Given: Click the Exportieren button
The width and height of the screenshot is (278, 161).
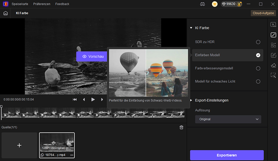Looking at the screenshot, I should 227,155.
